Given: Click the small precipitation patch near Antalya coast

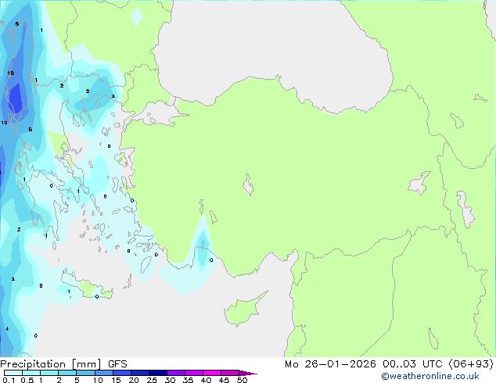Looking at the screenshot, I should 203,246.
